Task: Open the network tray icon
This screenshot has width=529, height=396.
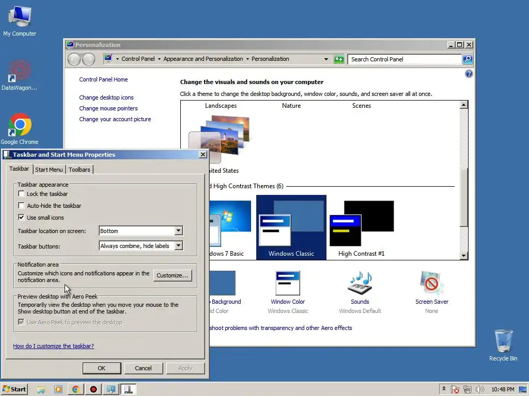Action: (467, 390)
